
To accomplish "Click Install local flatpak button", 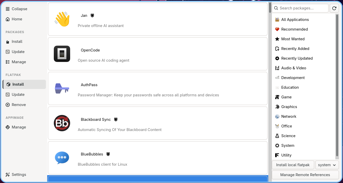I will 293,165.
